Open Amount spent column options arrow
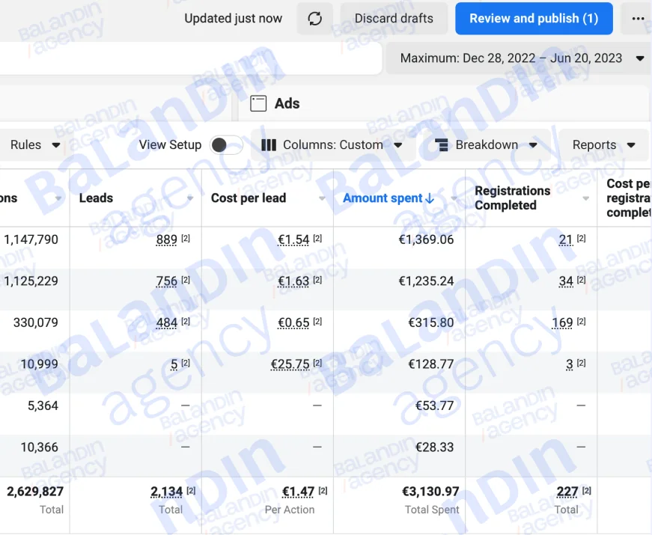This screenshot has width=652, height=535. [454, 198]
